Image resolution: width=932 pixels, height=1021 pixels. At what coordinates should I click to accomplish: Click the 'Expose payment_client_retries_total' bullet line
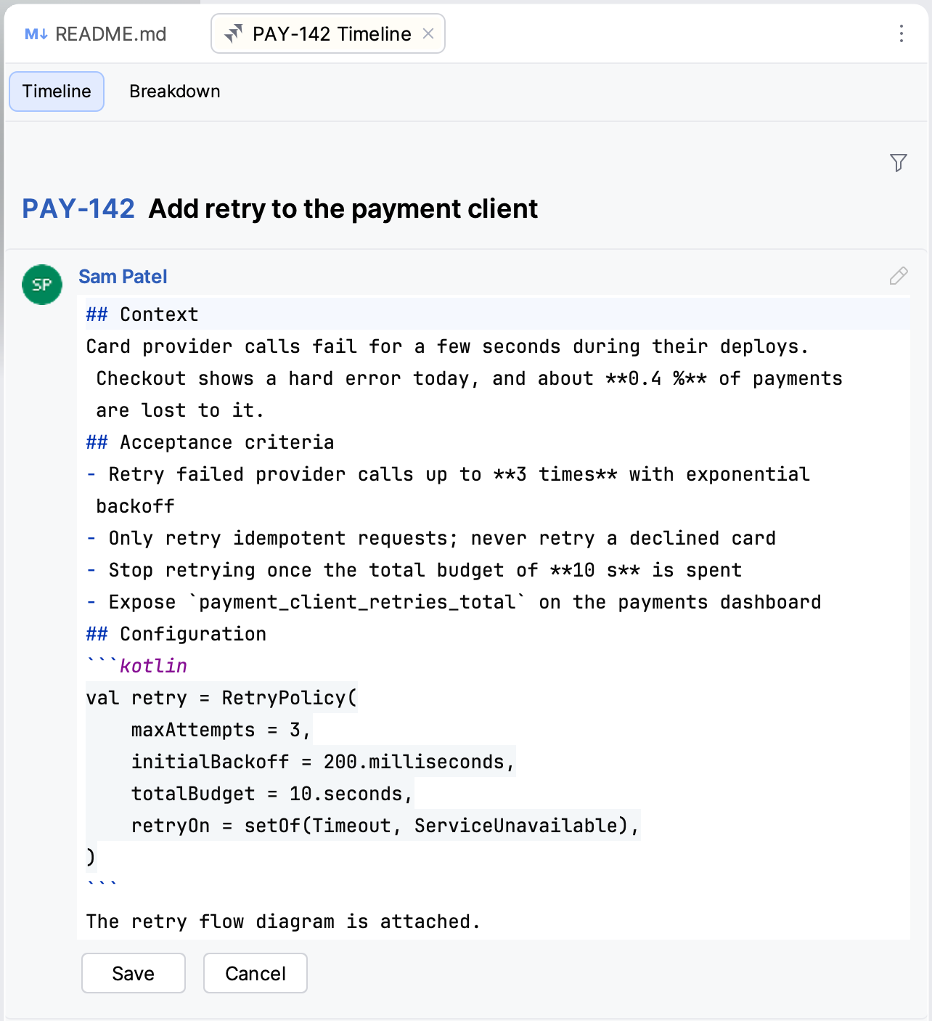[x=454, y=602]
